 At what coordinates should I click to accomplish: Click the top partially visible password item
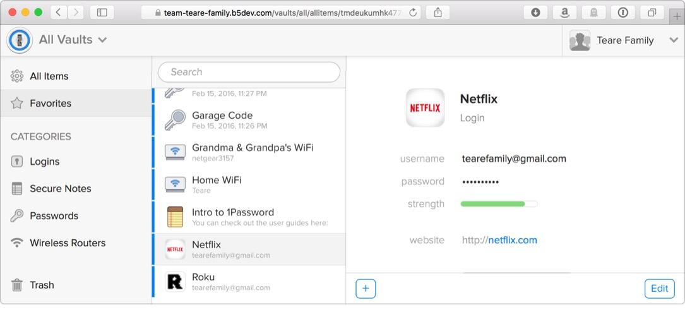(x=249, y=96)
